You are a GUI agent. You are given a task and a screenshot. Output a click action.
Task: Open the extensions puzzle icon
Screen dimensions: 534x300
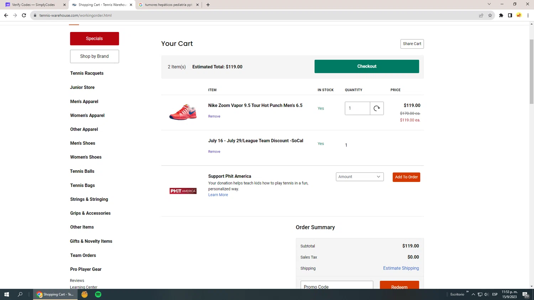pyautogui.click(x=501, y=15)
